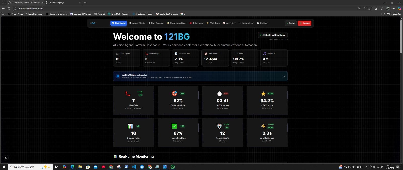This screenshot has height=170, width=403.
Task: Open the Vercel bookmark
Action: tap(16, 14)
